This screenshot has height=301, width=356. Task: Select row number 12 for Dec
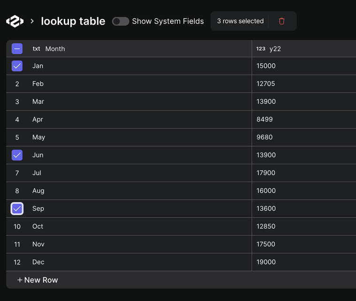(17, 262)
